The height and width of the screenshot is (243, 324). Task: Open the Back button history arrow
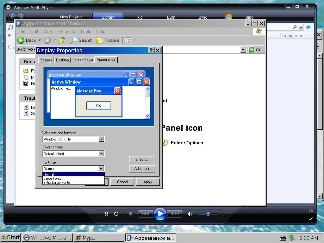(40, 40)
